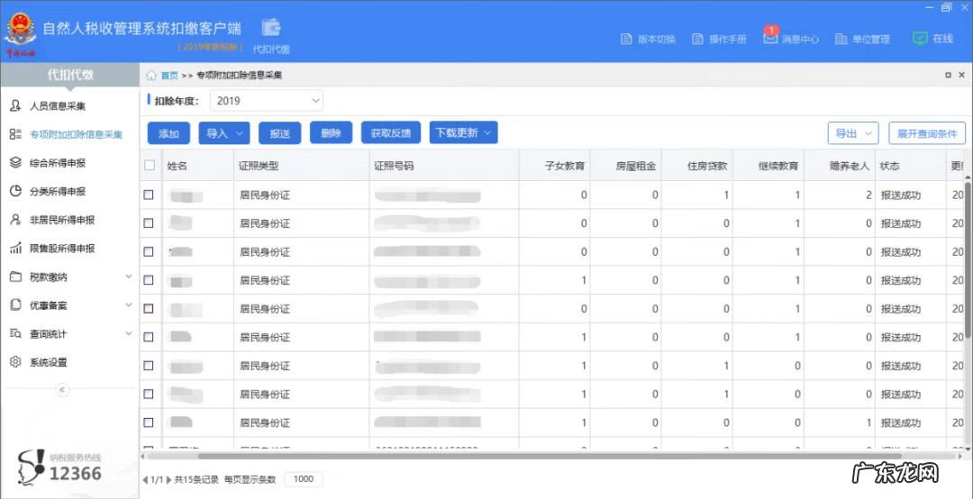Select 分类所得申报 menu item
The image size is (973, 499).
tap(58, 192)
